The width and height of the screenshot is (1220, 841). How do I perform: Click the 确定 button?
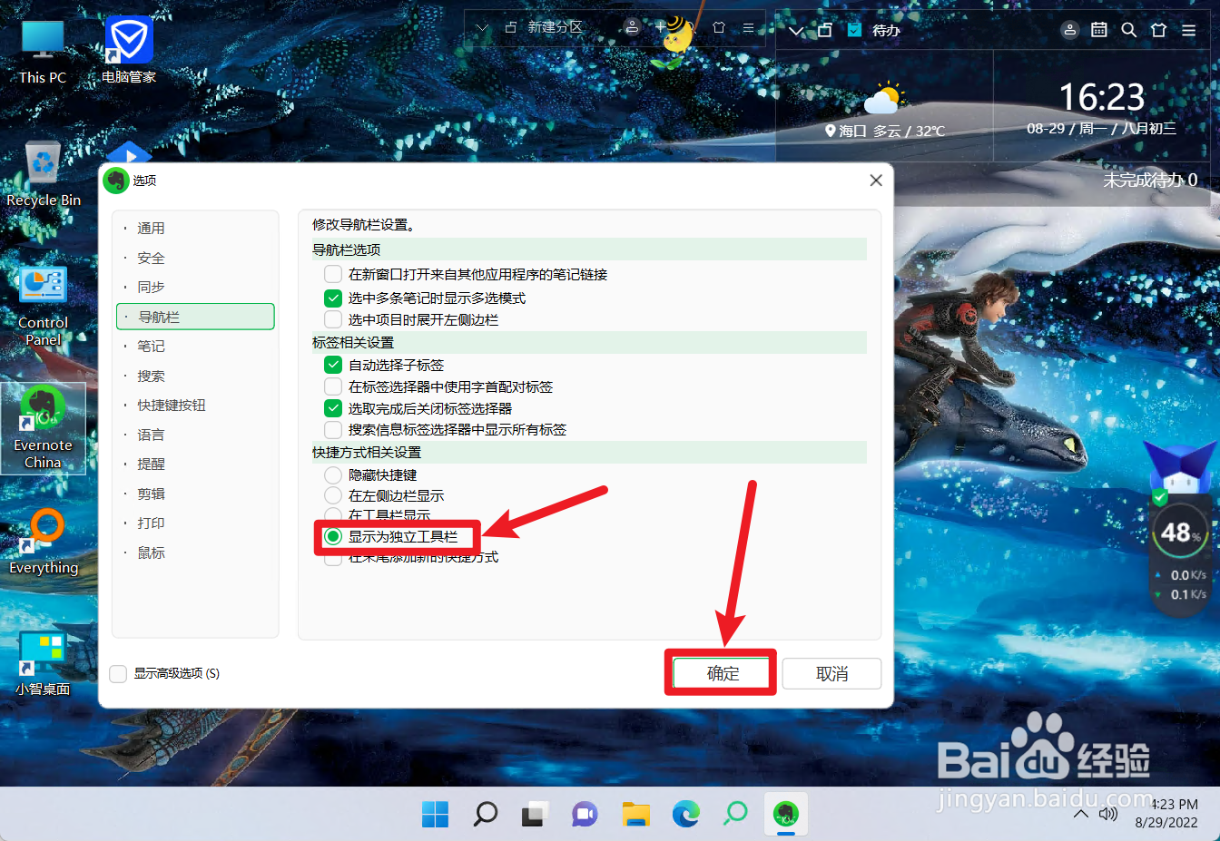click(x=723, y=673)
